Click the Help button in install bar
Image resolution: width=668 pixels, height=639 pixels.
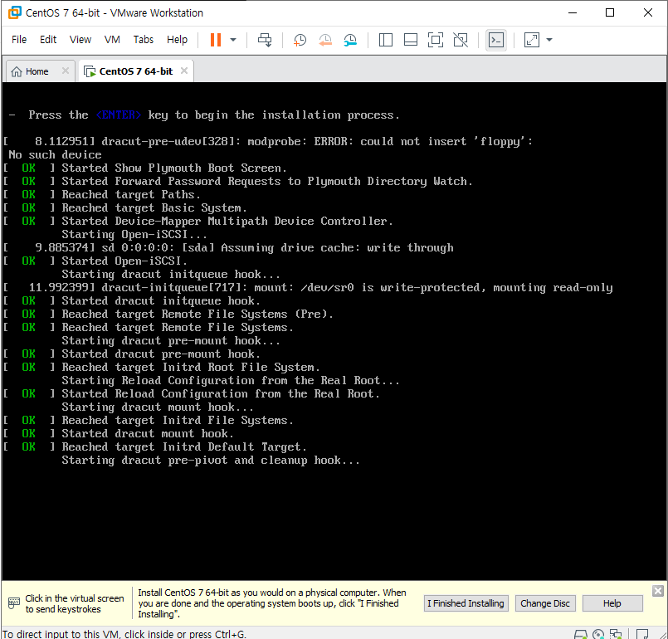612,603
